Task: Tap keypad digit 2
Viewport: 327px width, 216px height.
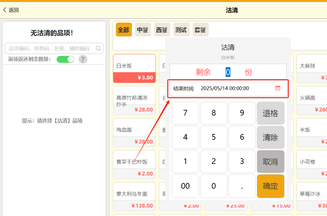Action: [214, 161]
